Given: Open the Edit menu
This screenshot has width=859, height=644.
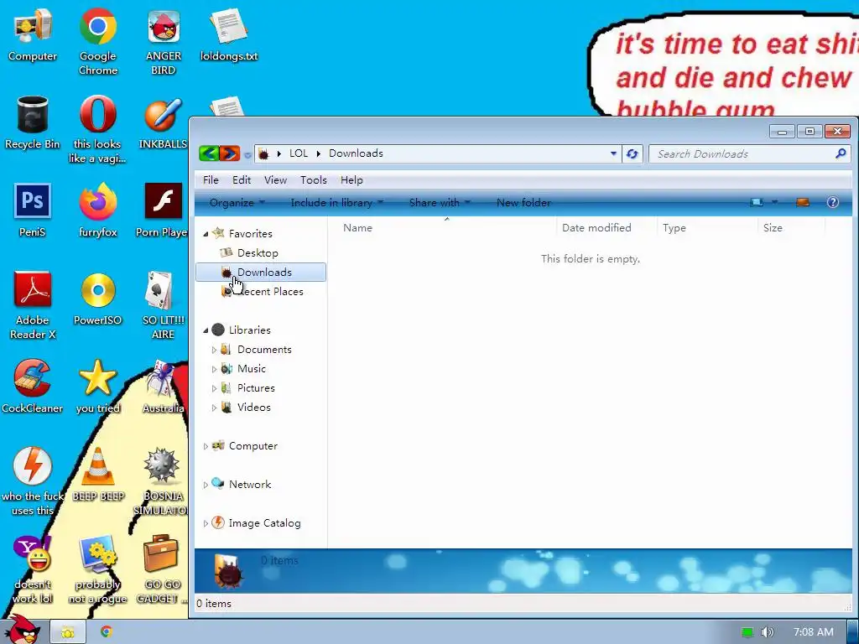Looking at the screenshot, I should tap(241, 180).
